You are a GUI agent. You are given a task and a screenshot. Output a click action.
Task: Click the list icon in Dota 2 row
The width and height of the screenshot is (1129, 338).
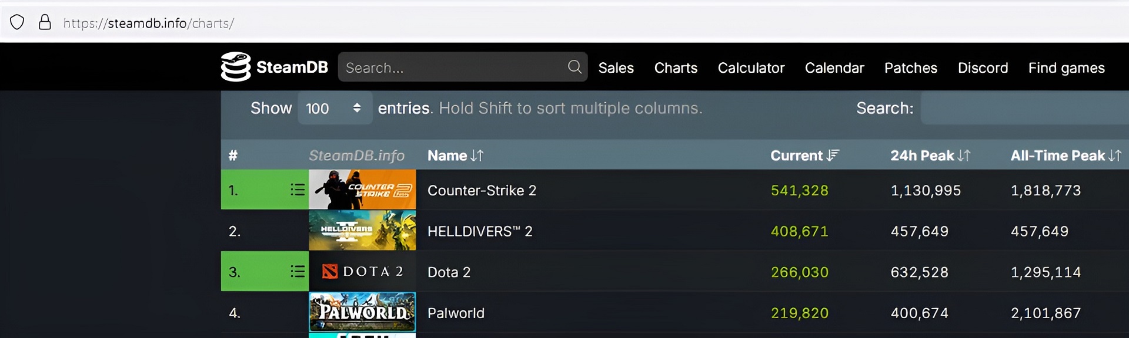point(298,271)
